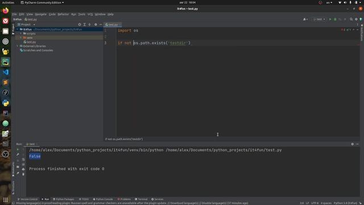Viewport: 364px width, 205px height.
Task: Open Run tool window tab
Action: [x=45, y=199]
